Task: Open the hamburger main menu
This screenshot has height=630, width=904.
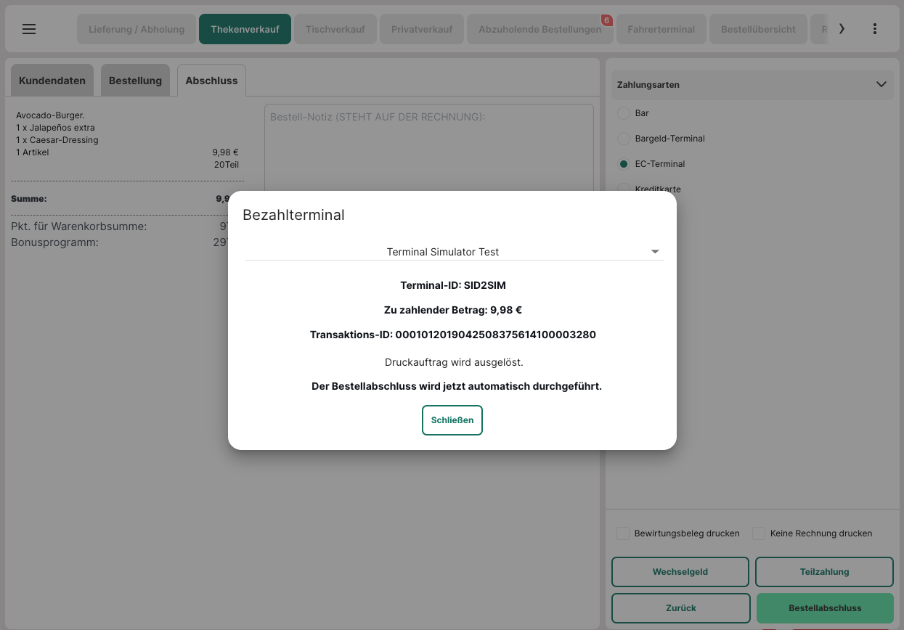Action: 29,29
